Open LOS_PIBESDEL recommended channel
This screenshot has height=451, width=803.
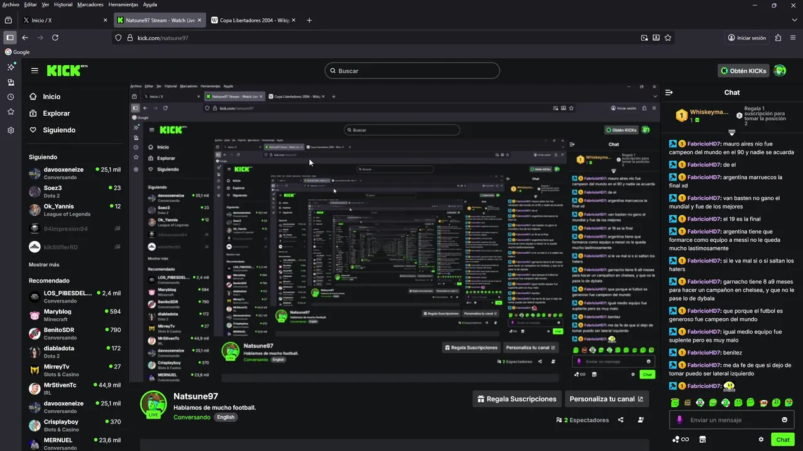75,297
